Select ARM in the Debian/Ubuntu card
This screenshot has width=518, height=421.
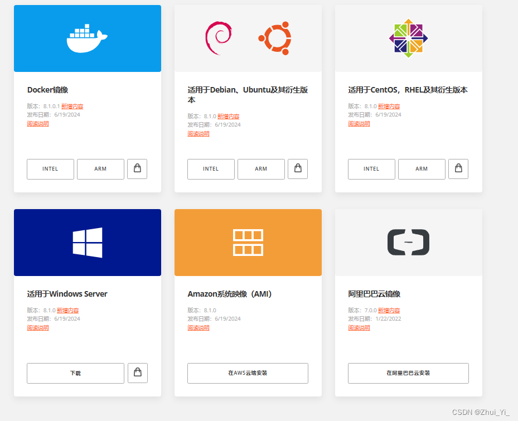pos(262,169)
